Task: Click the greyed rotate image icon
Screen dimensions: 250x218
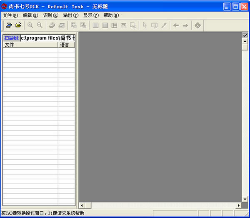Action: [x=62, y=25]
